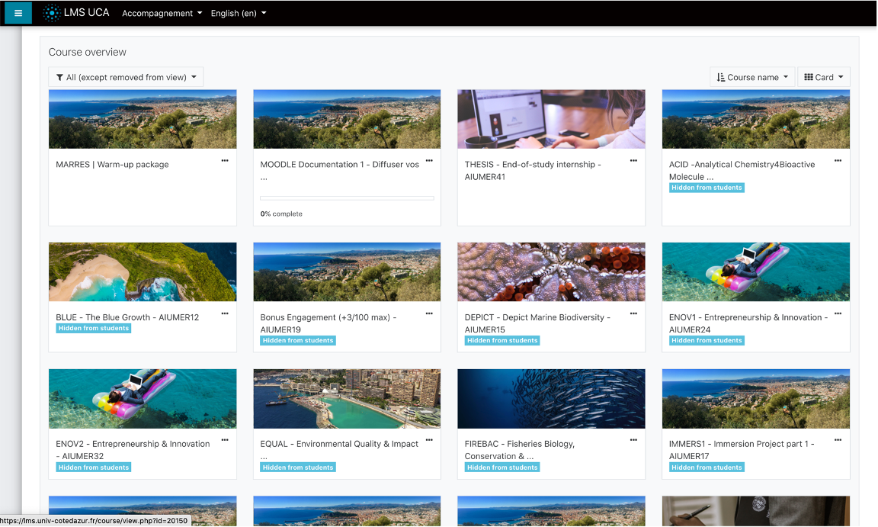Click 'Hidden from students' badge on Bonus Engagement card
The width and height of the screenshot is (878, 527).
298,340
